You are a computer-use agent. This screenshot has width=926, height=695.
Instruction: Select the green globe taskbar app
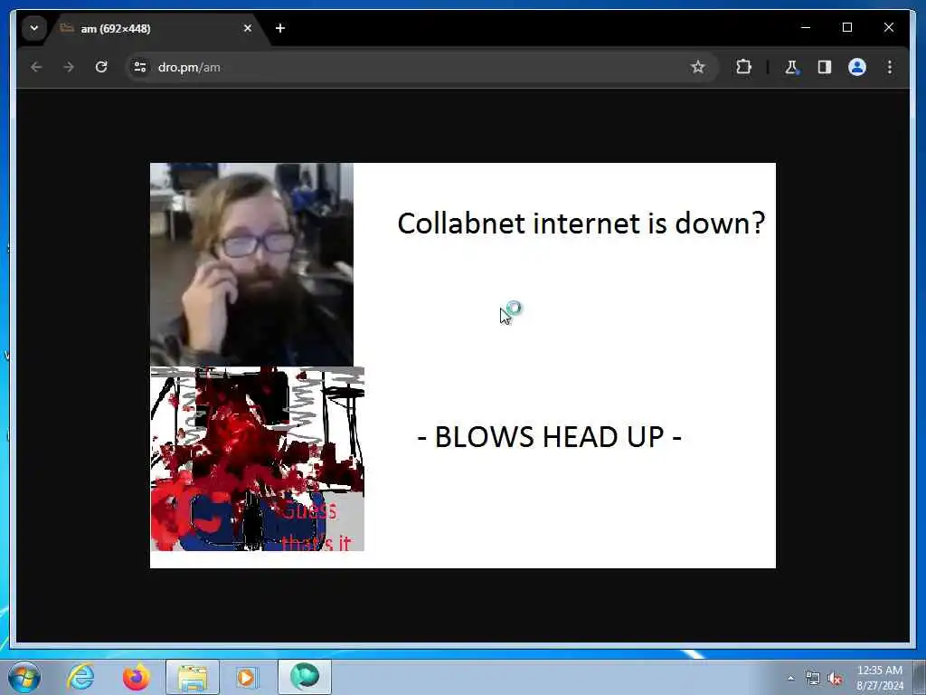304,677
